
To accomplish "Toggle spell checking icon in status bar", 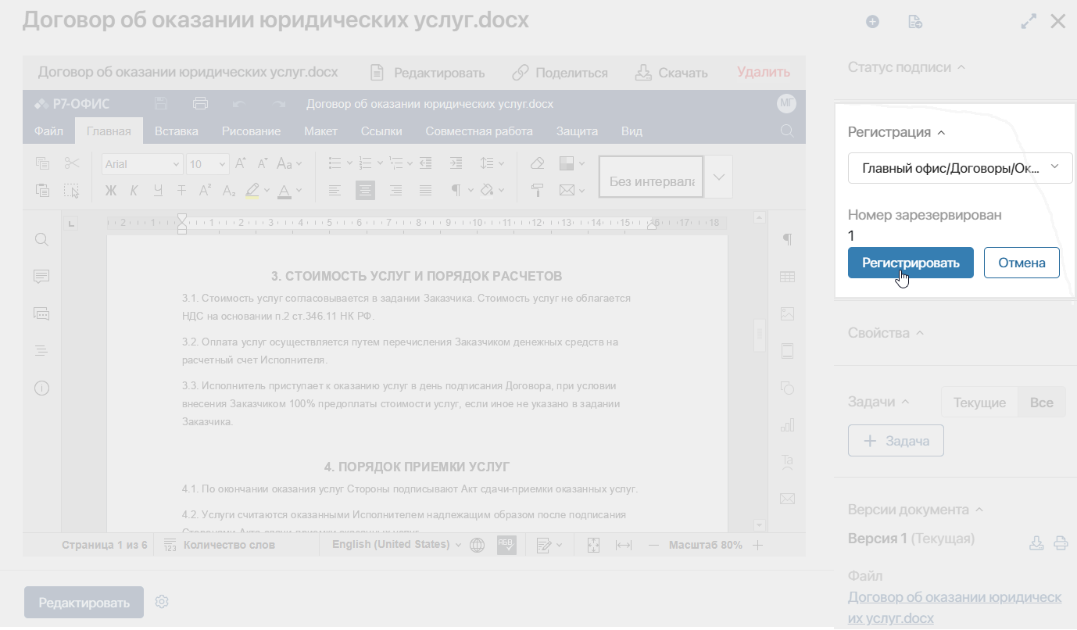I will coord(506,545).
